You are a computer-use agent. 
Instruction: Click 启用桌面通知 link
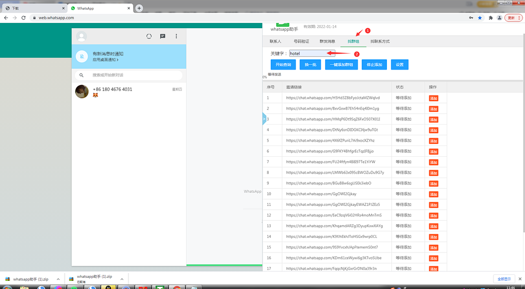105,60
